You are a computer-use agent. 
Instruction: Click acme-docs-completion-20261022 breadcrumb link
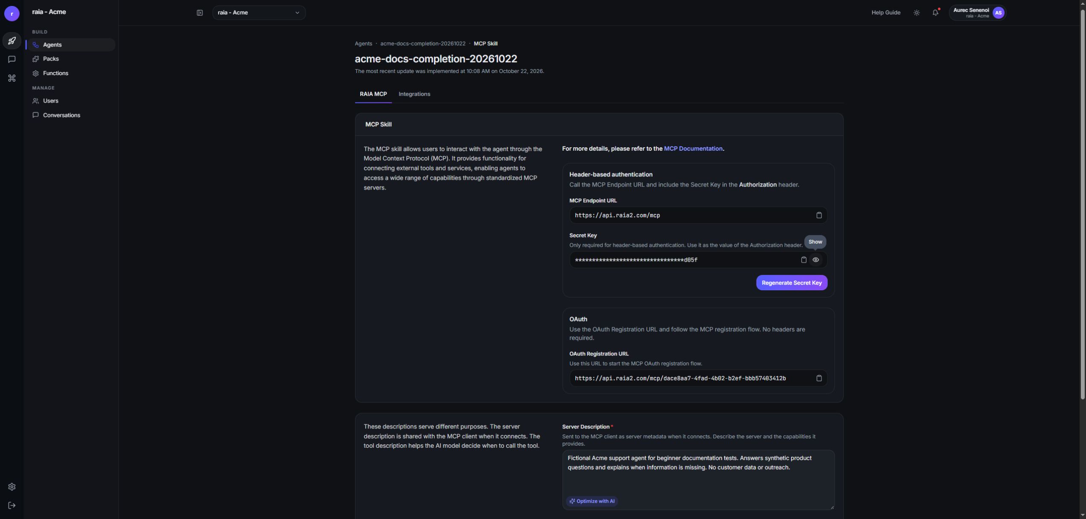[x=422, y=44]
